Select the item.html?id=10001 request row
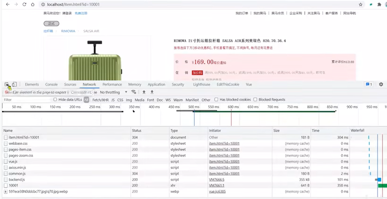The height and width of the screenshot is (199, 387). [193, 137]
